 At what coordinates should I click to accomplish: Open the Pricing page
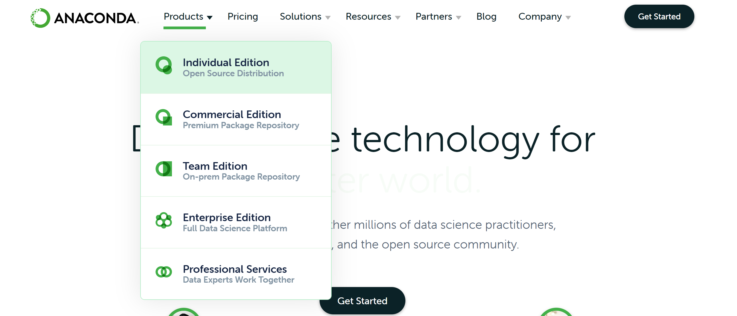click(x=243, y=17)
